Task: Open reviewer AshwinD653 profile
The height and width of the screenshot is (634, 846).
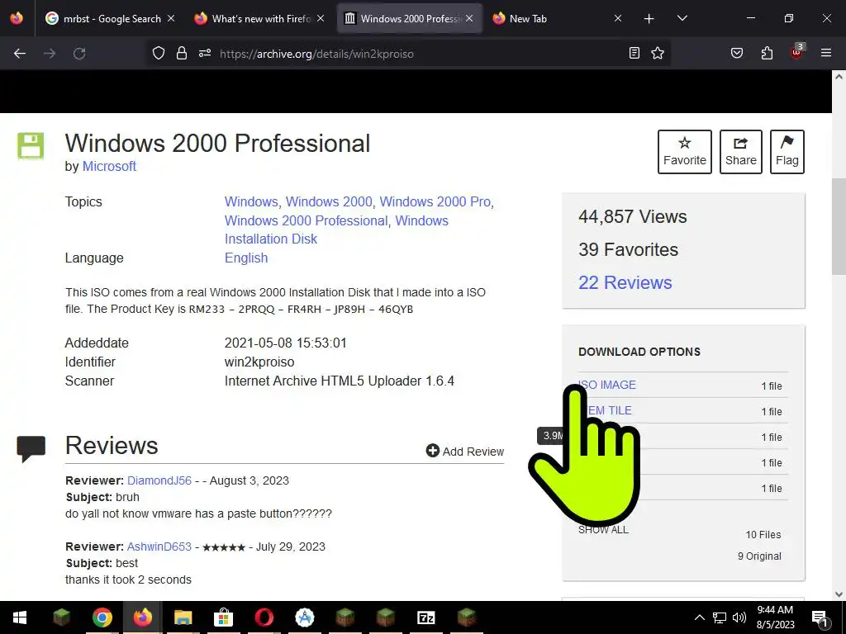Action: (x=159, y=546)
